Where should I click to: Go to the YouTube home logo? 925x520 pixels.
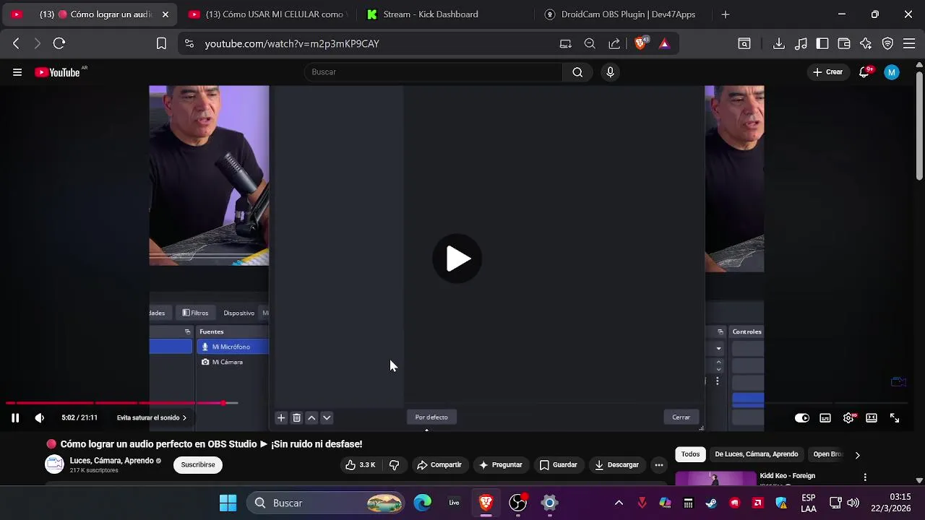coord(58,72)
